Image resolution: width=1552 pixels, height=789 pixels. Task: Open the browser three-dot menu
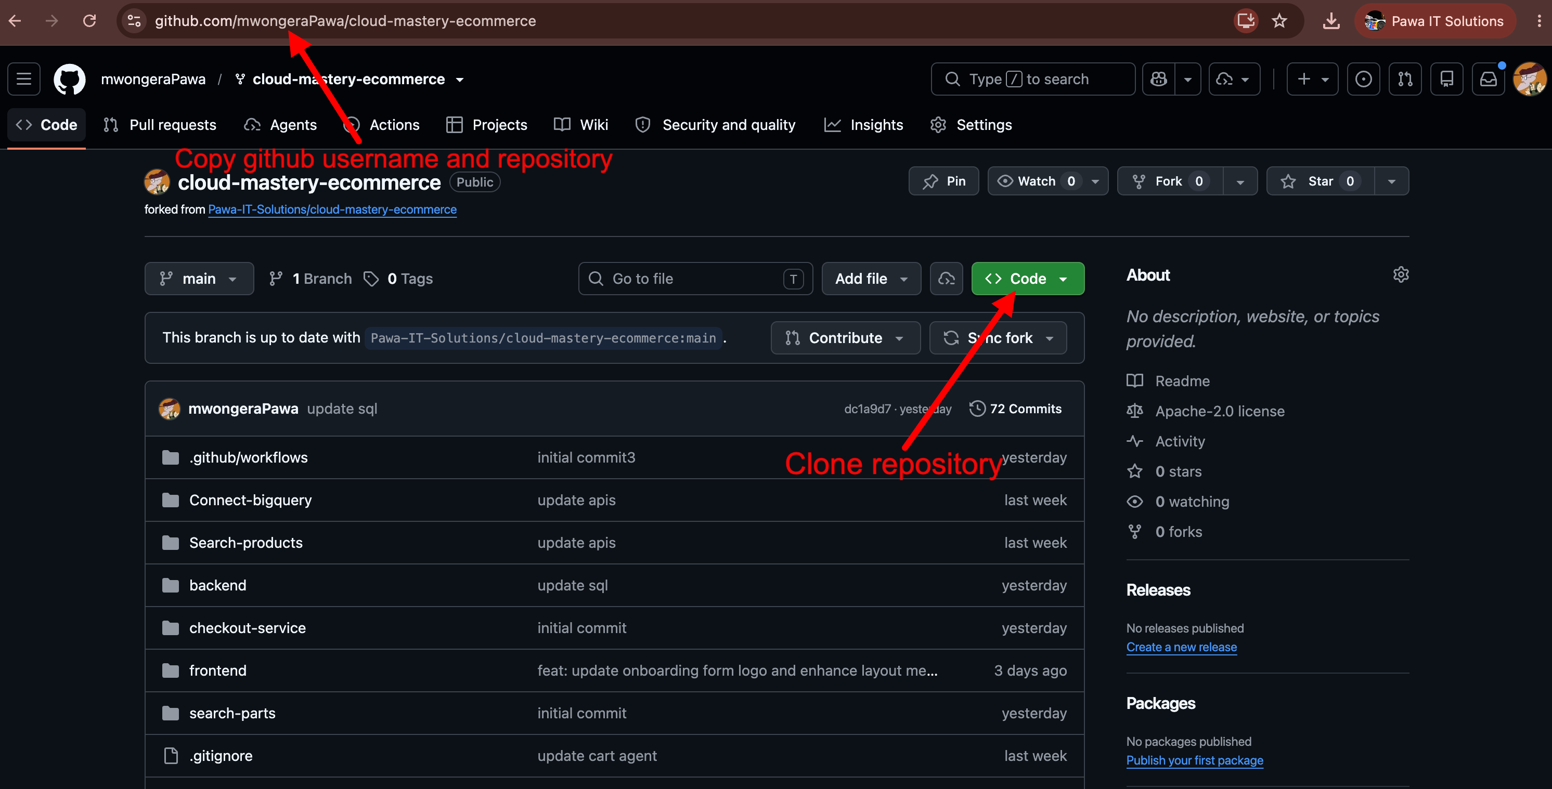pos(1540,21)
